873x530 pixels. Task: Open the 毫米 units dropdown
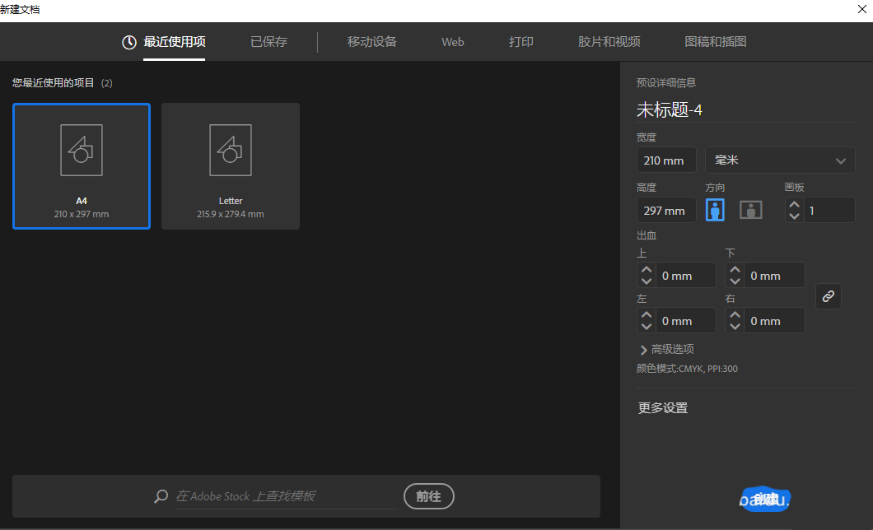780,160
